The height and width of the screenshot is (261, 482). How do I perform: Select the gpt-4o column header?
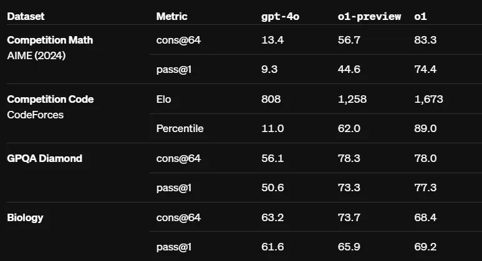280,16
